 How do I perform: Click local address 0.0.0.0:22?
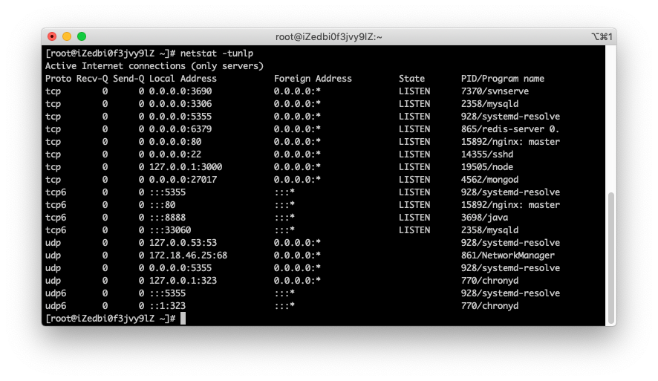click(175, 154)
